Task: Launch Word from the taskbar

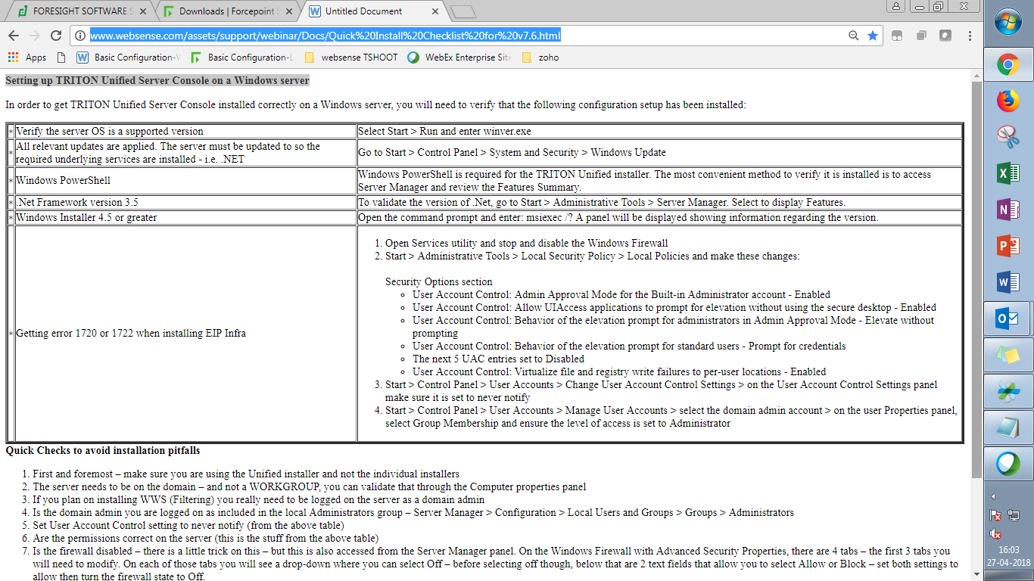Action: click(1008, 283)
